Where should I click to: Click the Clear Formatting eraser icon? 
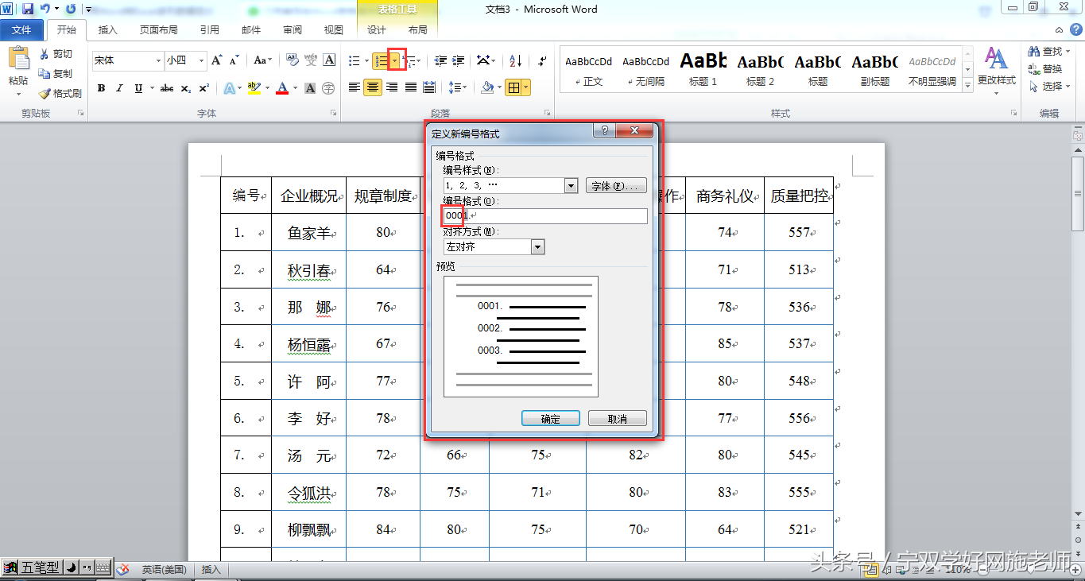click(x=292, y=60)
